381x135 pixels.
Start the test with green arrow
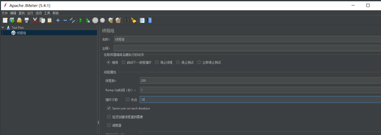click(x=81, y=20)
